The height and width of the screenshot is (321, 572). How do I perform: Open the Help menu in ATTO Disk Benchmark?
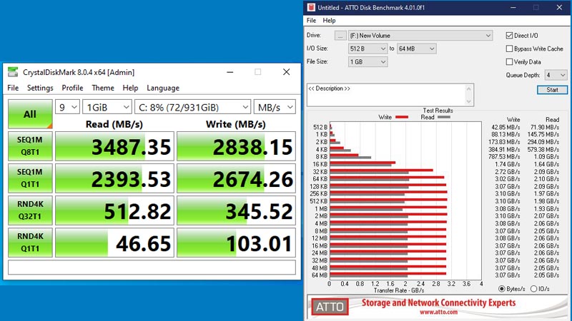329,21
